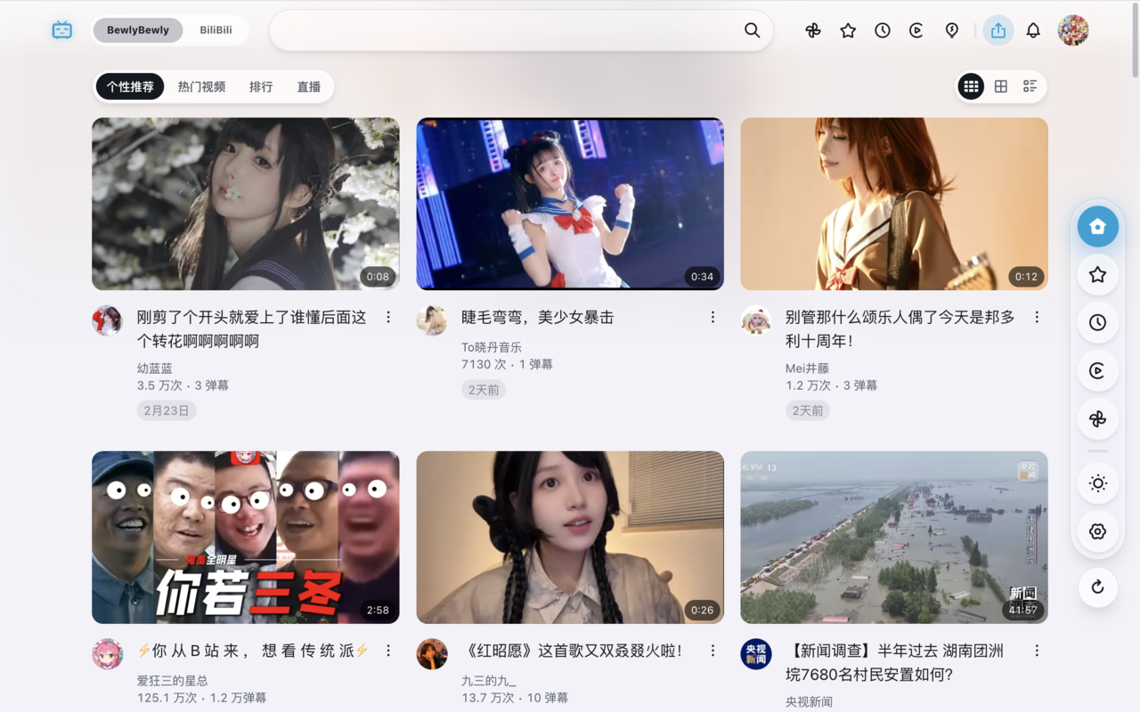This screenshot has width=1140, height=712.
Task: Open the more options menu on 睫毛弯弯 video
Action: pyautogui.click(x=712, y=317)
